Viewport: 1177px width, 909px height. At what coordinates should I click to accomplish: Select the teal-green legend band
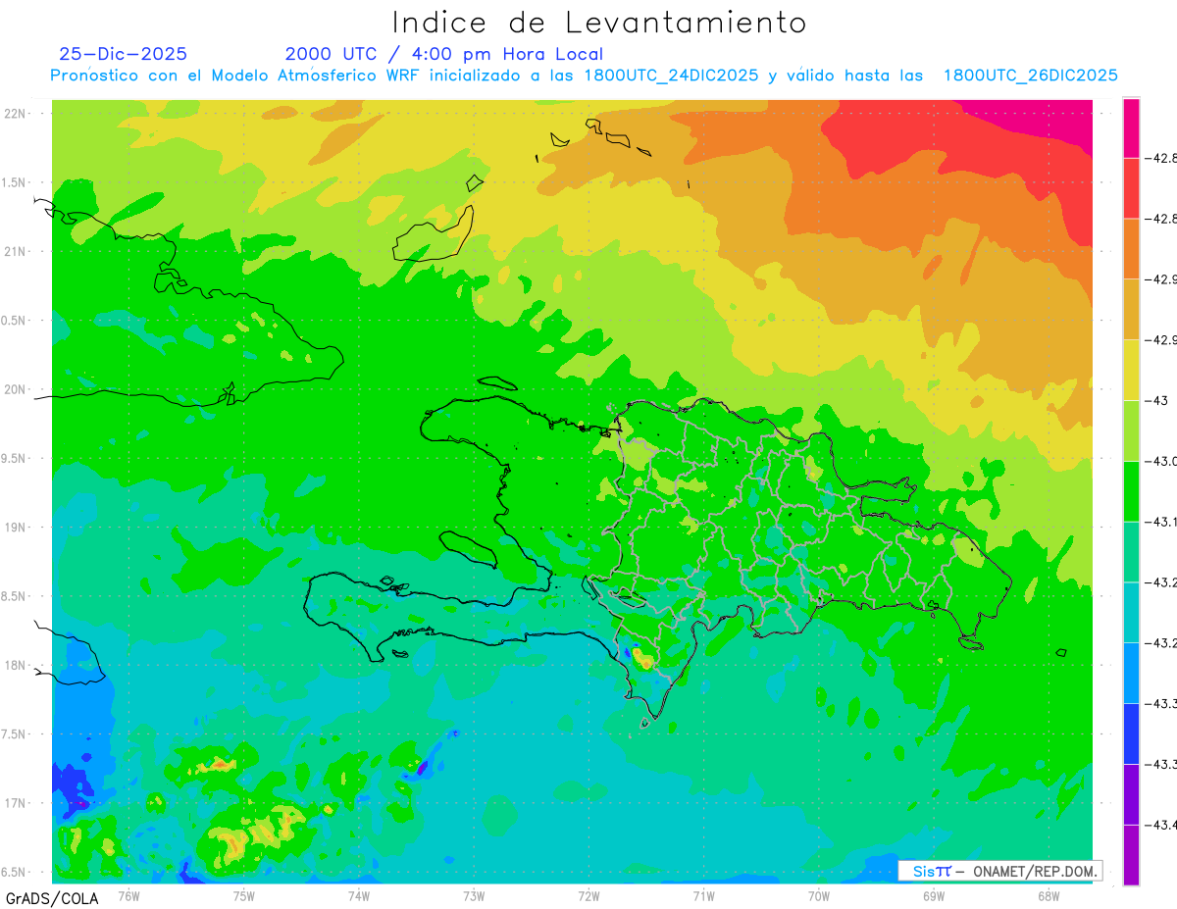[1131, 552]
